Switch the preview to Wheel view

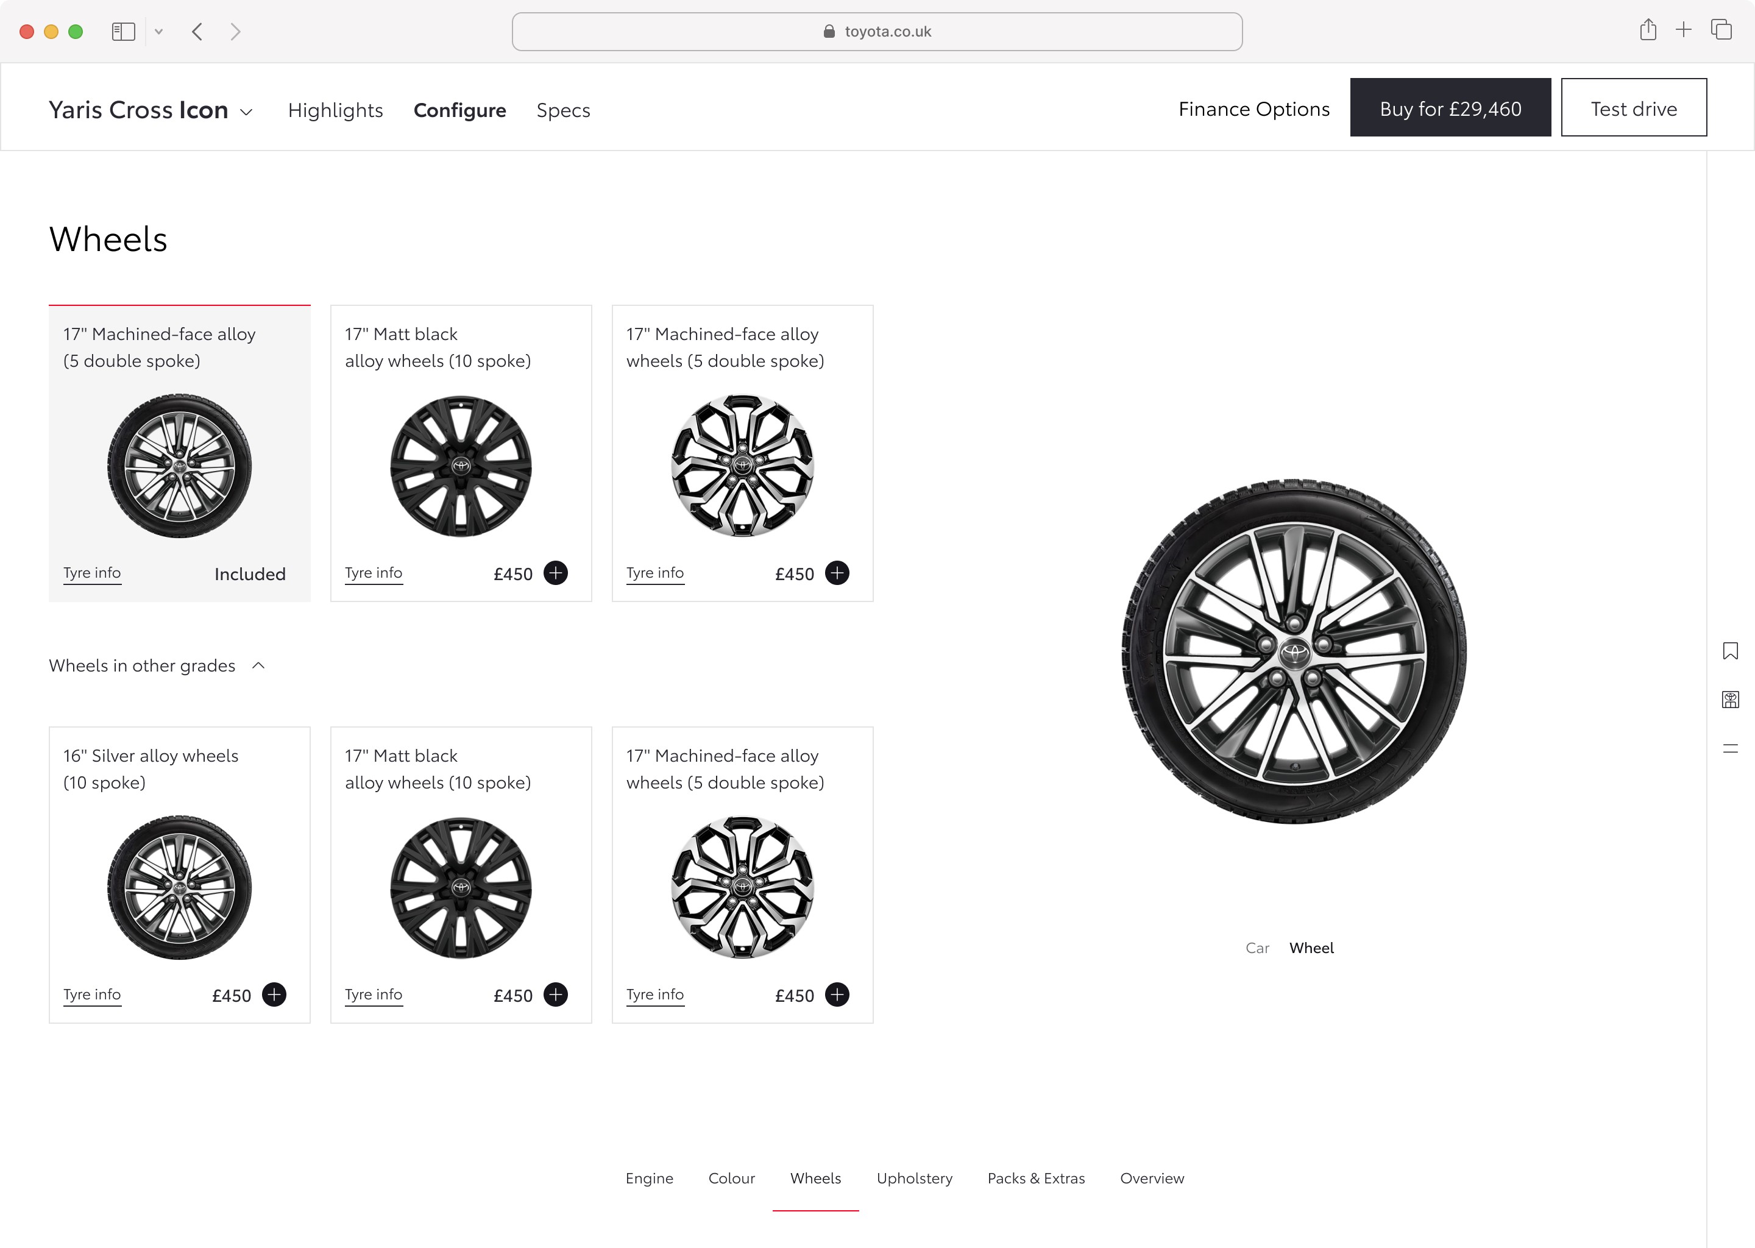(x=1311, y=948)
